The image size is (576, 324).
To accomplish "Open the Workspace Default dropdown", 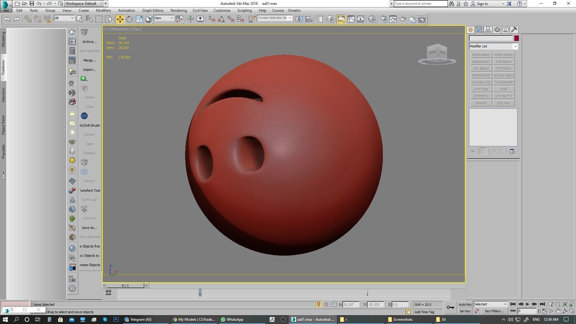I will 84,4.
